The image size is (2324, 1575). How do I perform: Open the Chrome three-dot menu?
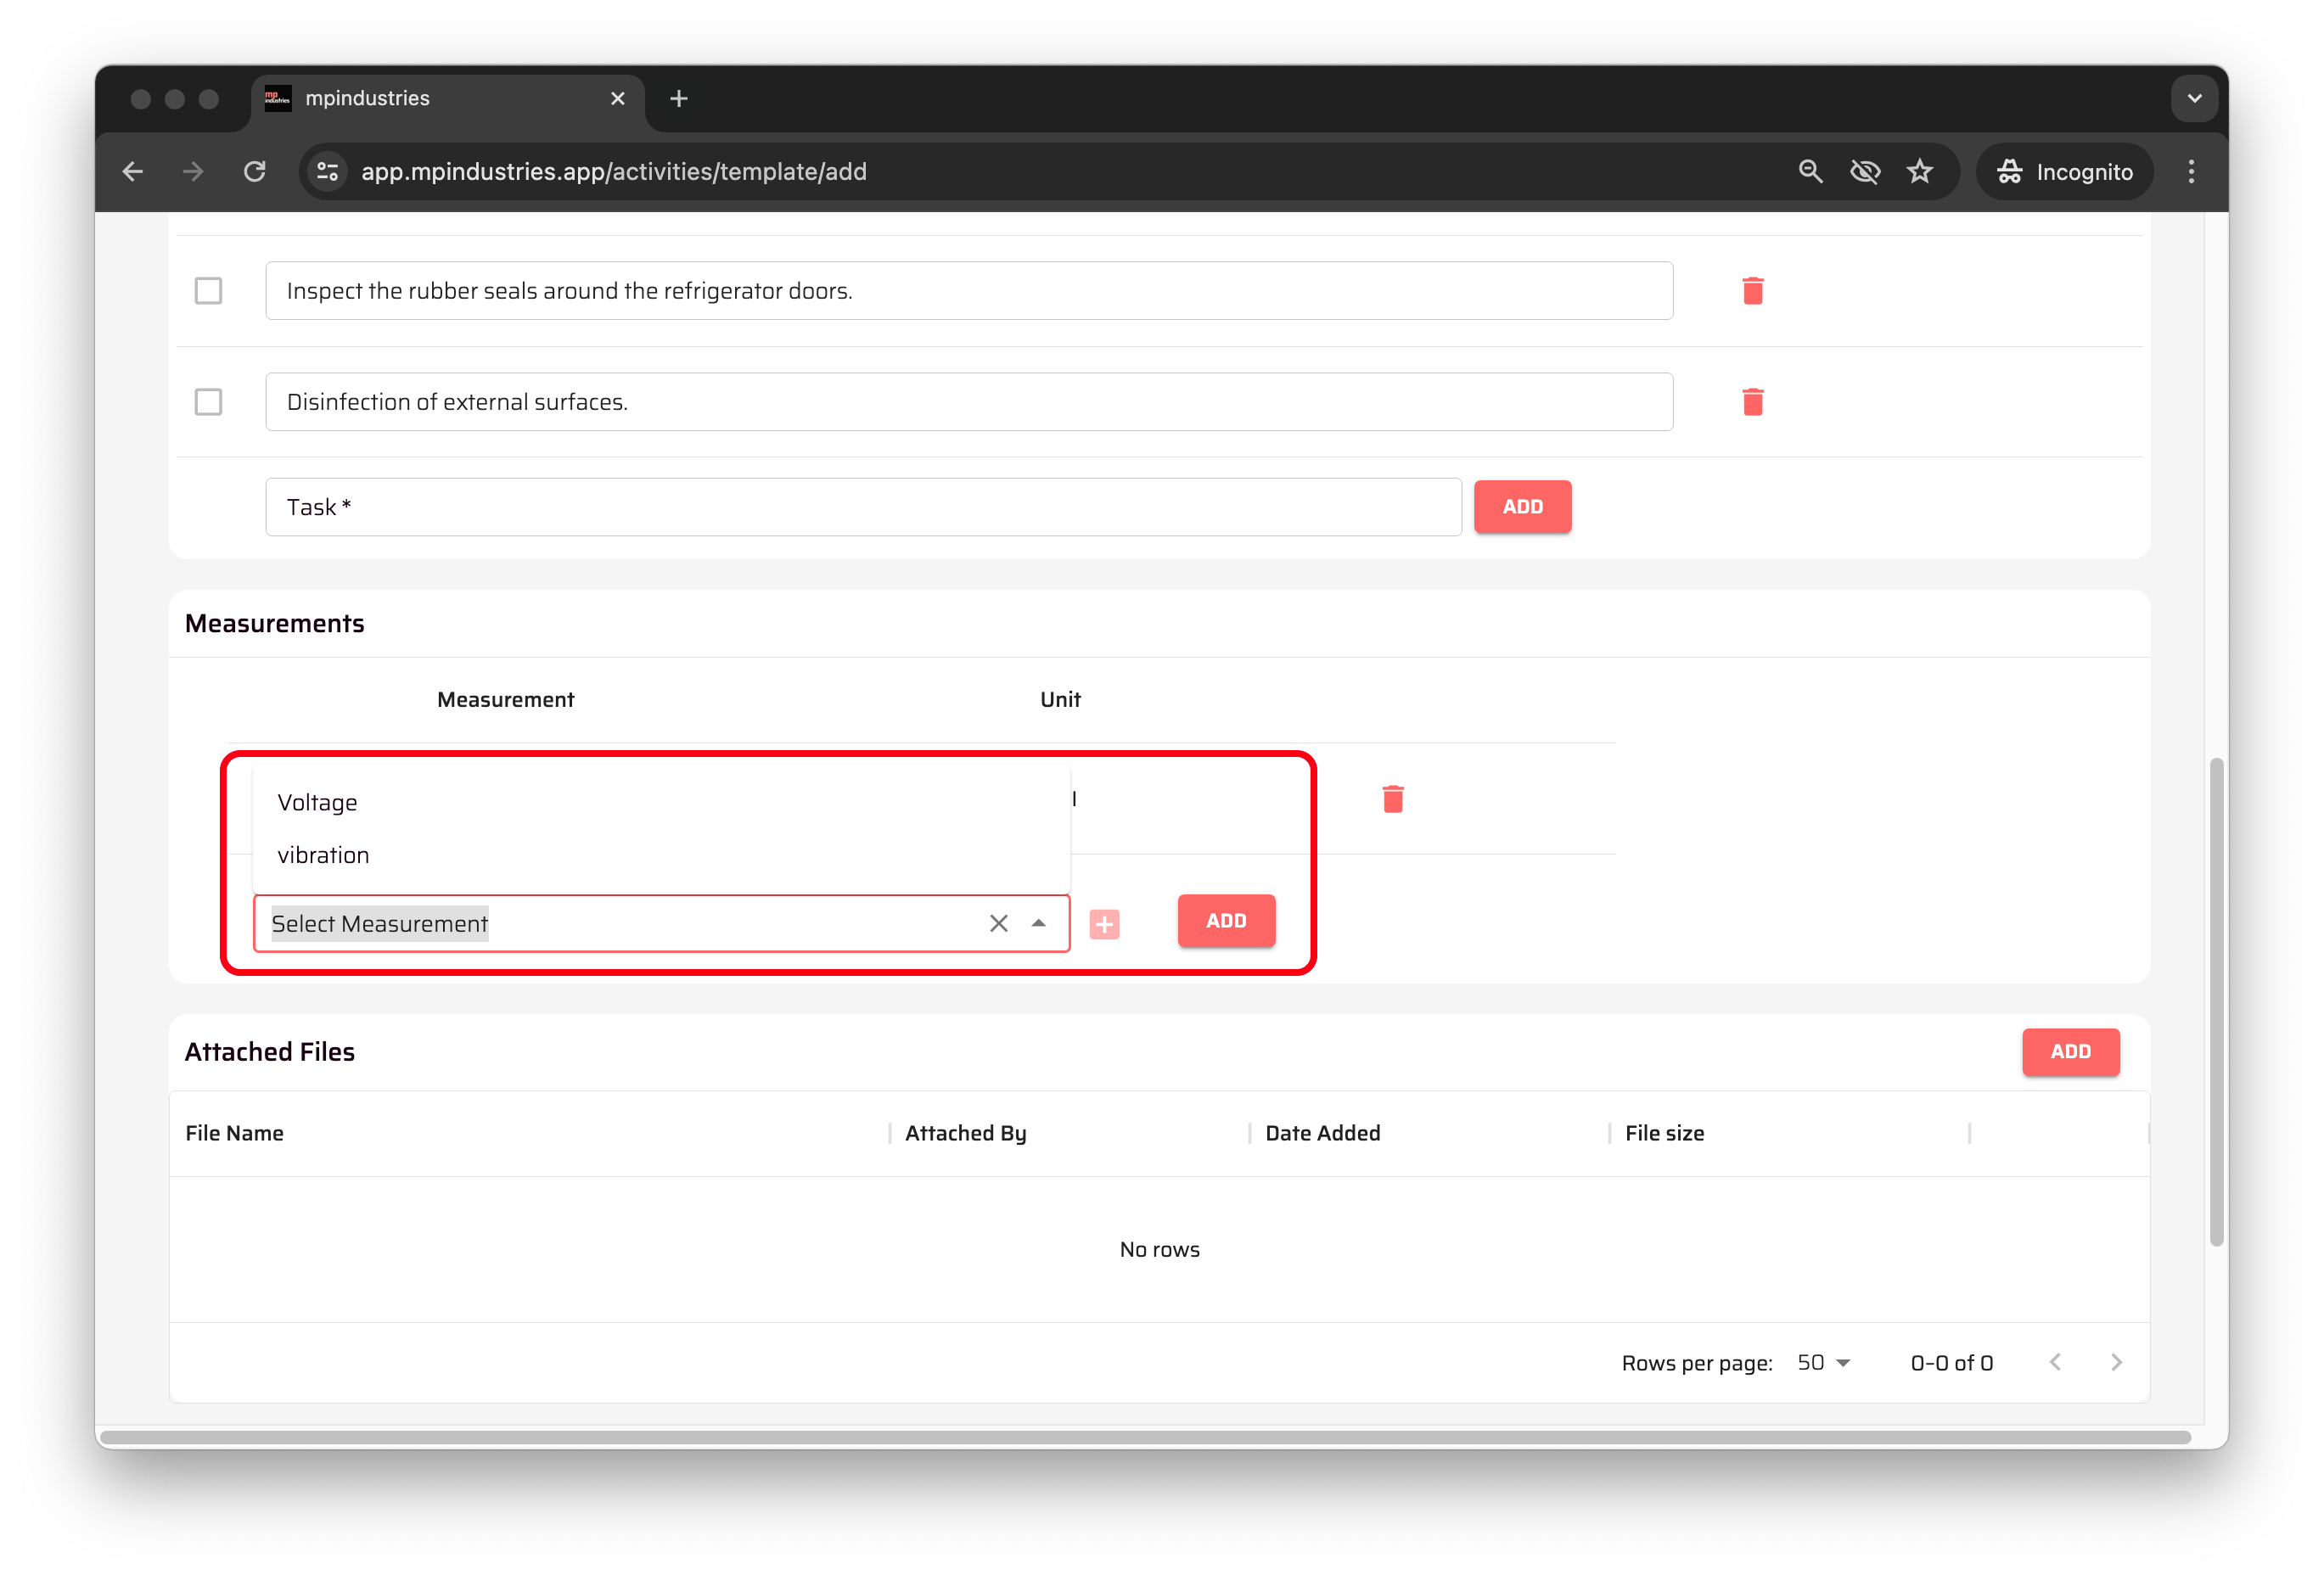(2190, 172)
